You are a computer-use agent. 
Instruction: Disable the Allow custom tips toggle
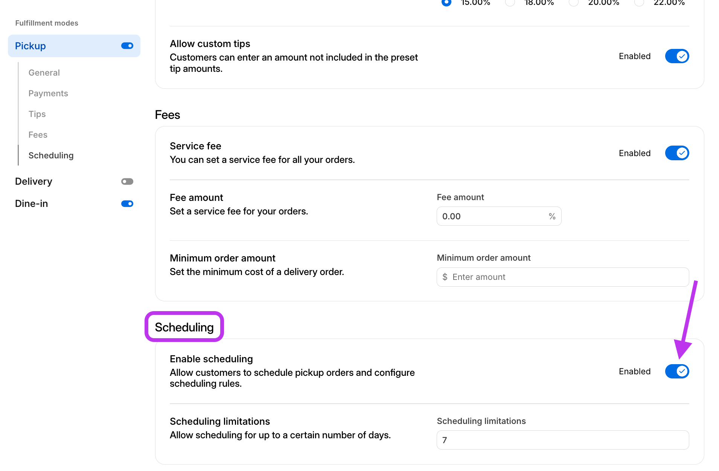pos(676,56)
